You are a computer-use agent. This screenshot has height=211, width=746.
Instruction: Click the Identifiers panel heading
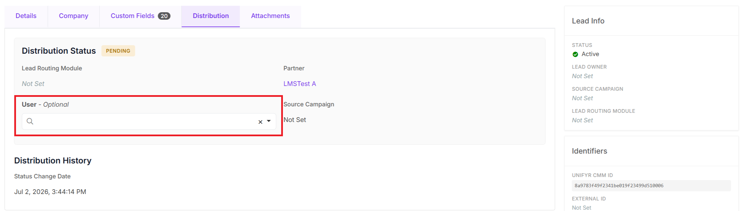click(589, 151)
